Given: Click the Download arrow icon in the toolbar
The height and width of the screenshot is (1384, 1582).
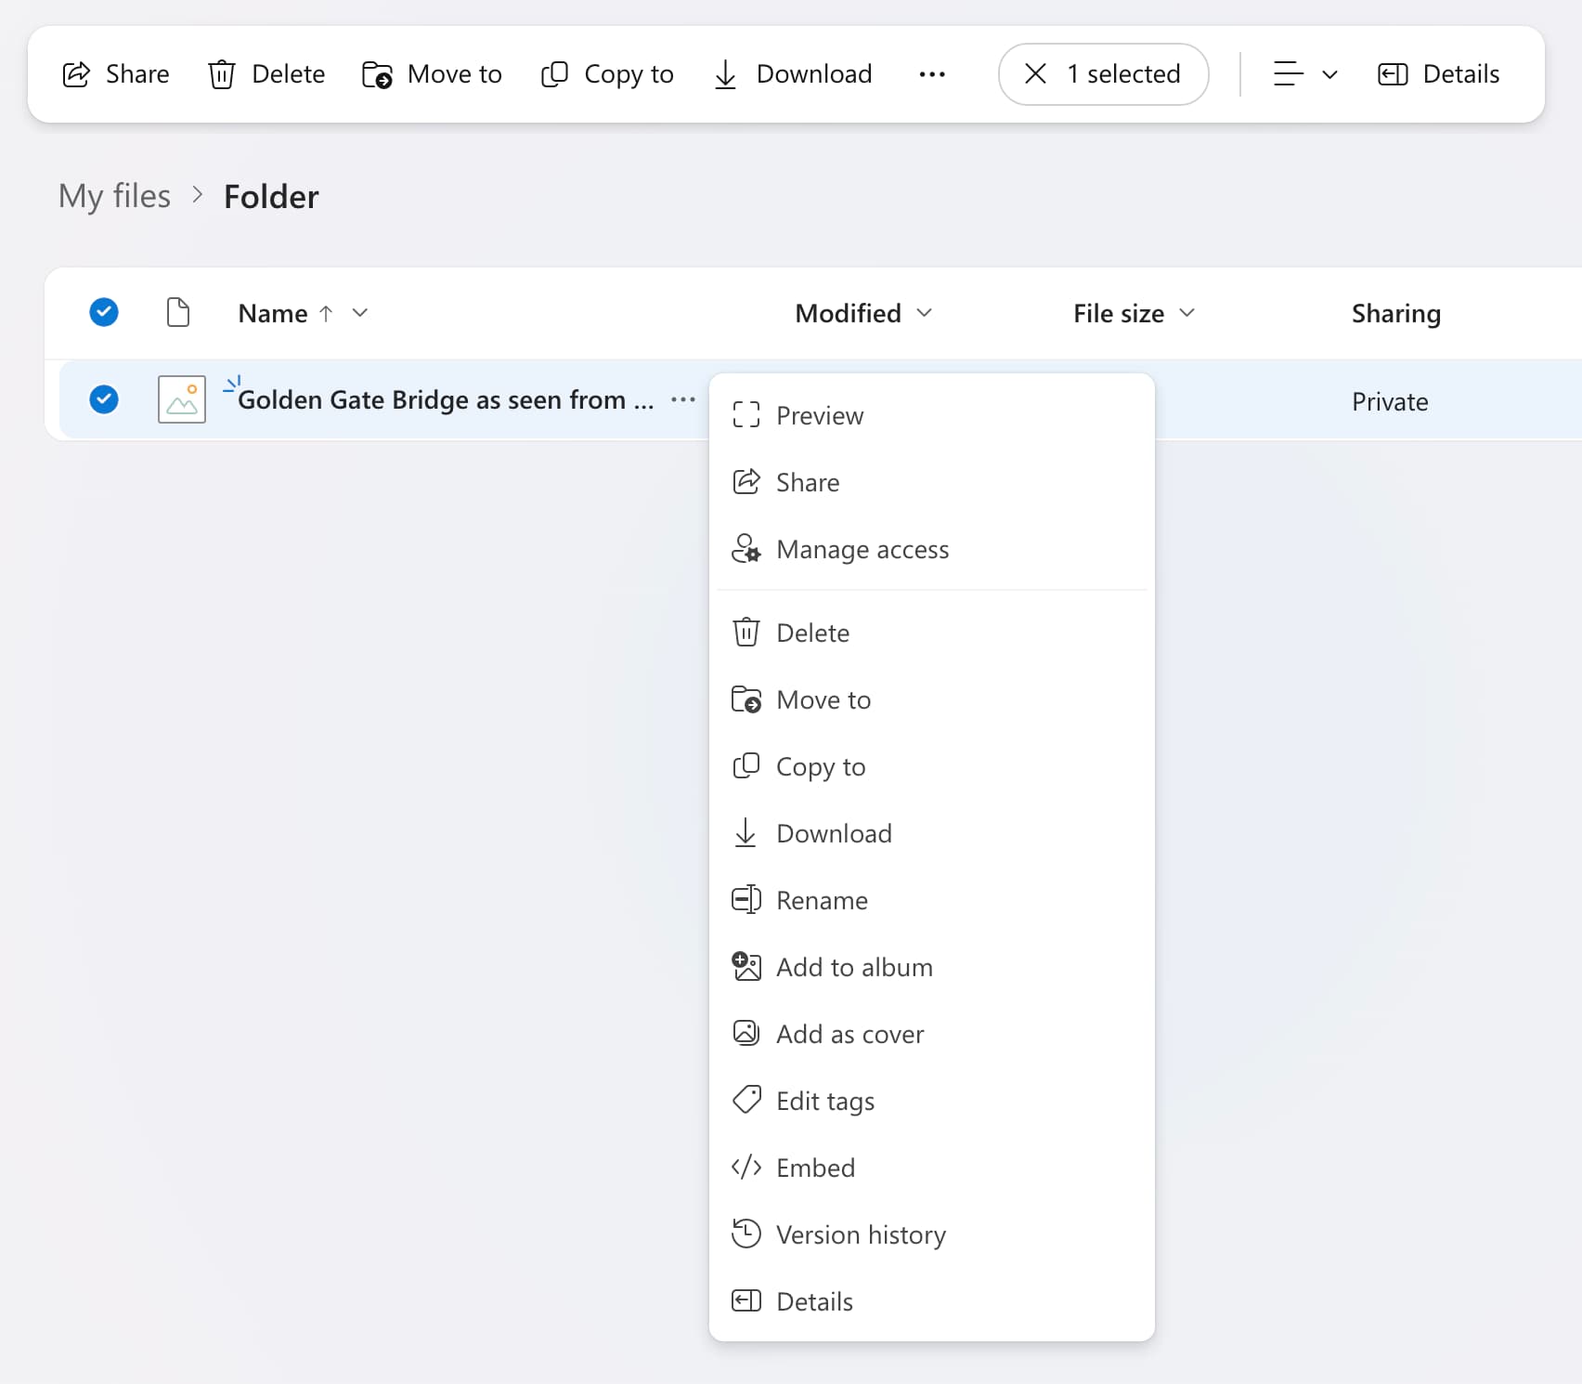Looking at the screenshot, I should pyautogui.click(x=725, y=74).
